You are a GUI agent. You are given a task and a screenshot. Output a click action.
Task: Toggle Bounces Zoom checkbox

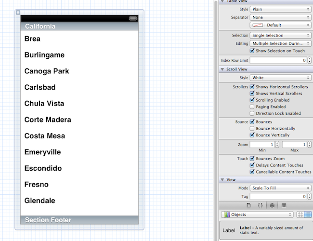252,159
